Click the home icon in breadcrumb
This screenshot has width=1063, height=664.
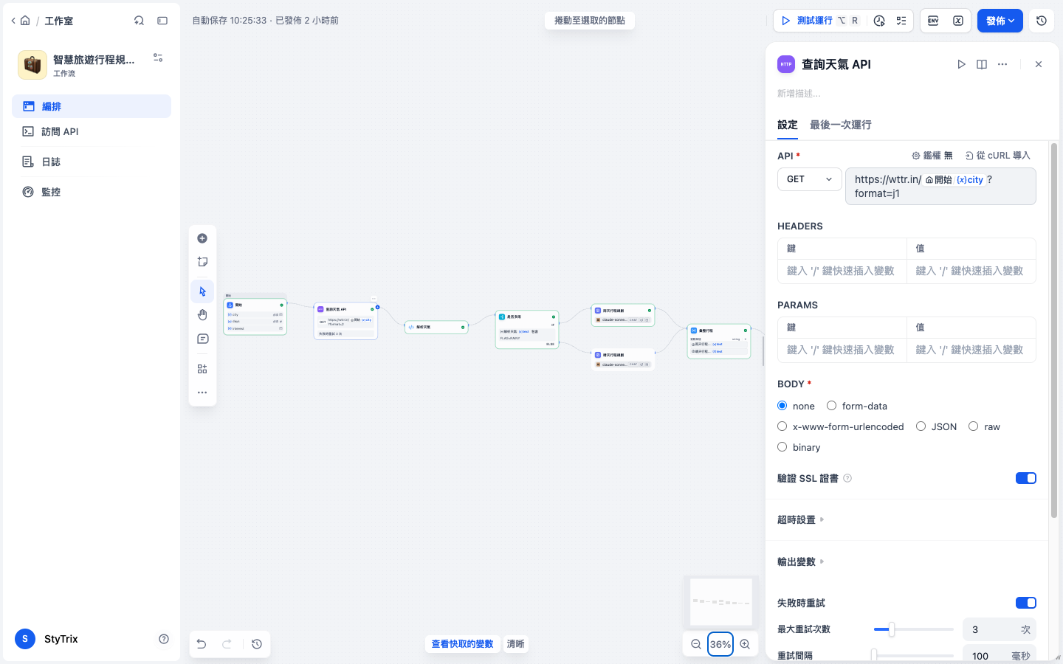pos(25,21)
